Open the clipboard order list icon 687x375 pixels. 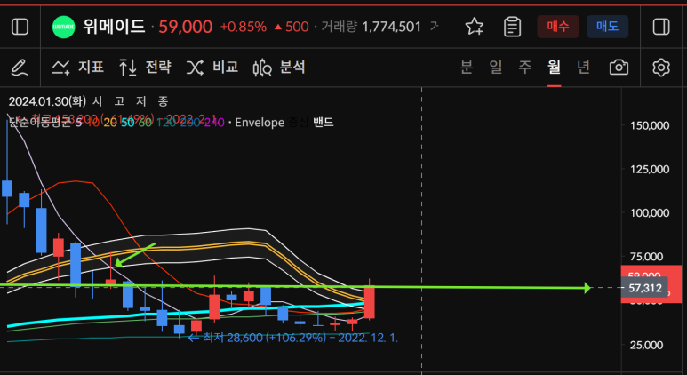coord(512,28)
